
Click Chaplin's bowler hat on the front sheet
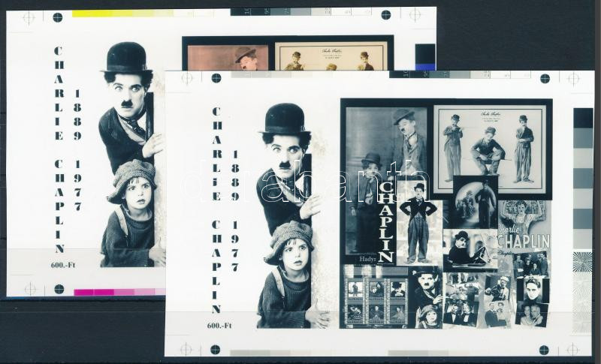pos(285,119)
